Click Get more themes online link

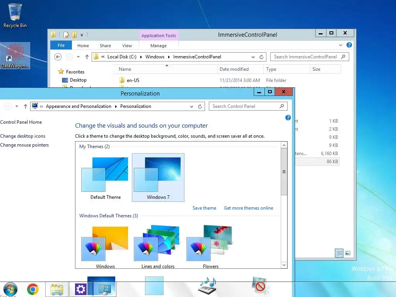[x=249, y=208]
